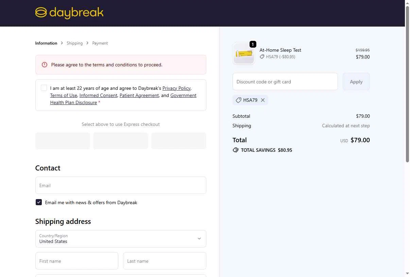This screenshot has height=277, width=410.
Task: Click the TOTAL SAVINGS $80.95 text
Action: pos(267,150)
